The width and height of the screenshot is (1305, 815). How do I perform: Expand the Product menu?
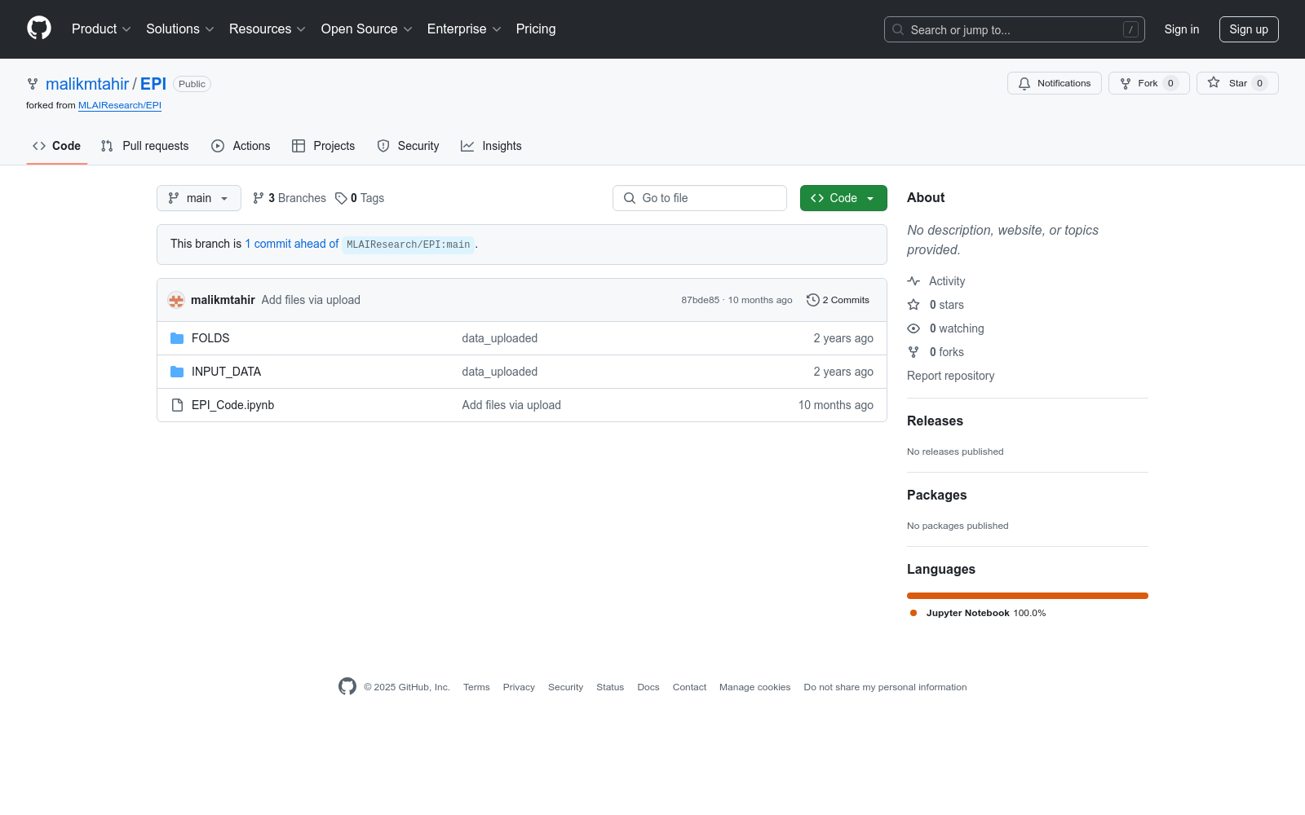pyautogui.click(x=101, y=29)
